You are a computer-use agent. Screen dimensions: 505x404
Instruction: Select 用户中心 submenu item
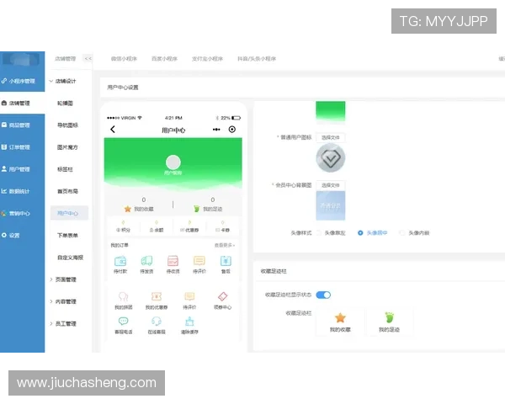click(69, 213)
